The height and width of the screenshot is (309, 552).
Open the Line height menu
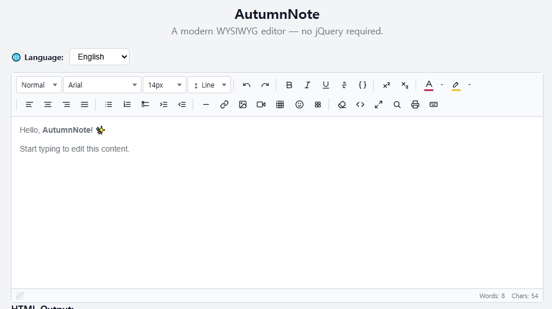pyautogui.click(x=209, y=85)
